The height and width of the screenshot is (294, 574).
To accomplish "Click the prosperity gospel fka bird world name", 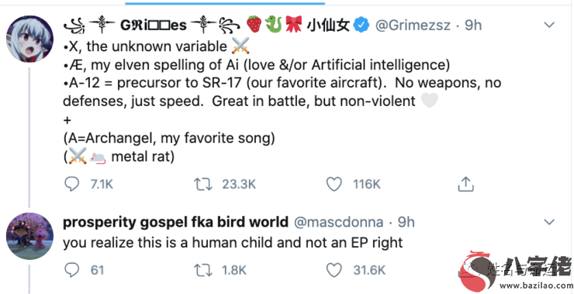I will tap(176, 222).
